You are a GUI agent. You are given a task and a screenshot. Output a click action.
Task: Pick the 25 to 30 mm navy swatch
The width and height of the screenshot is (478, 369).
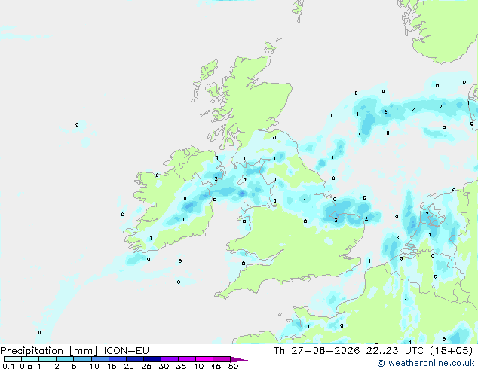coord(152,359)
